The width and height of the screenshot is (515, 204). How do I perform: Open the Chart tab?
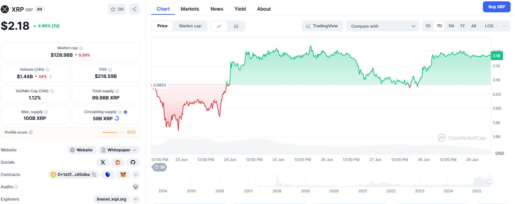[x=163, y=9]
